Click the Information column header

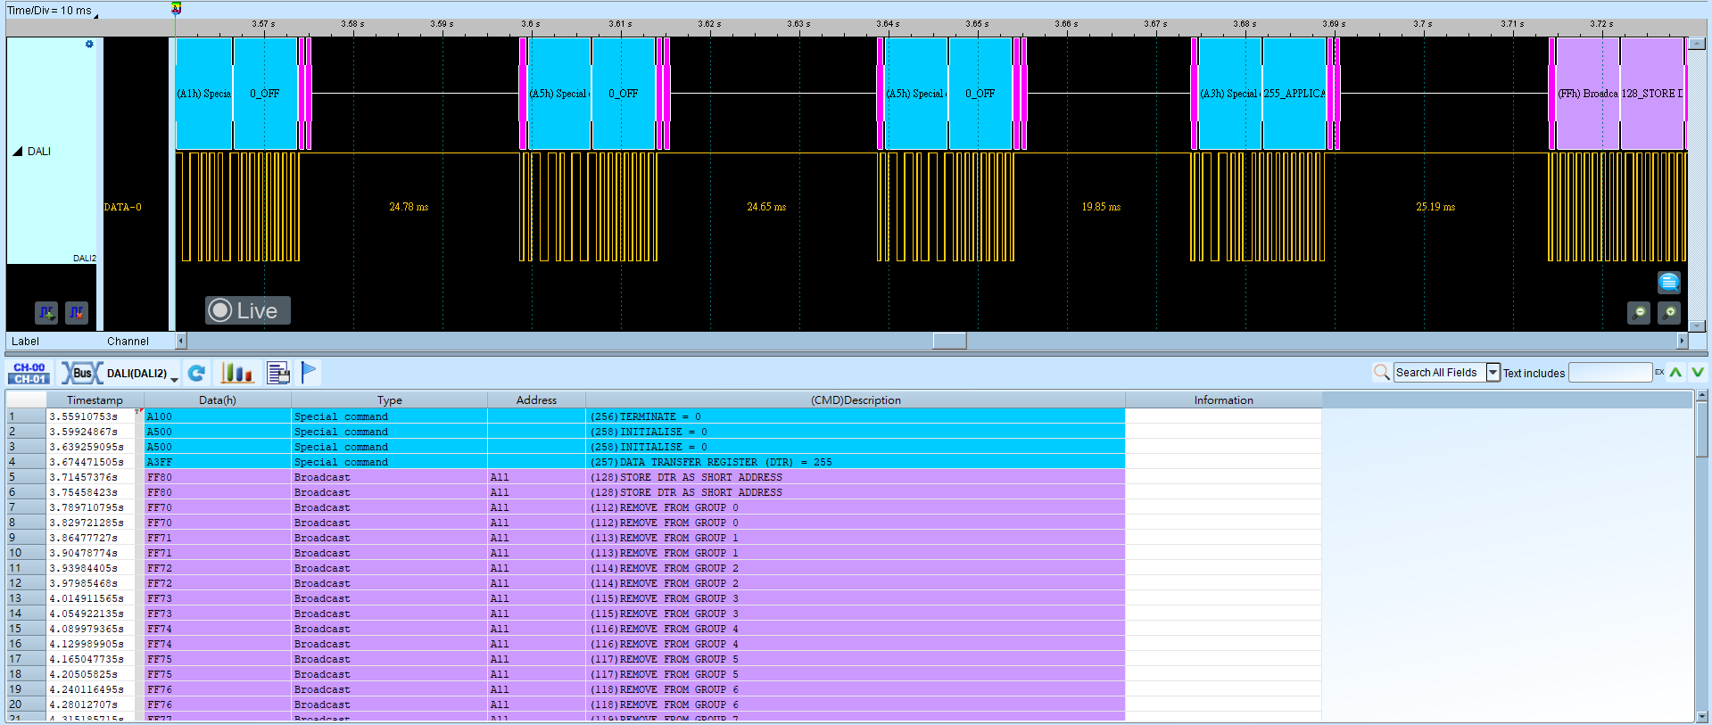coord(1223,400)
